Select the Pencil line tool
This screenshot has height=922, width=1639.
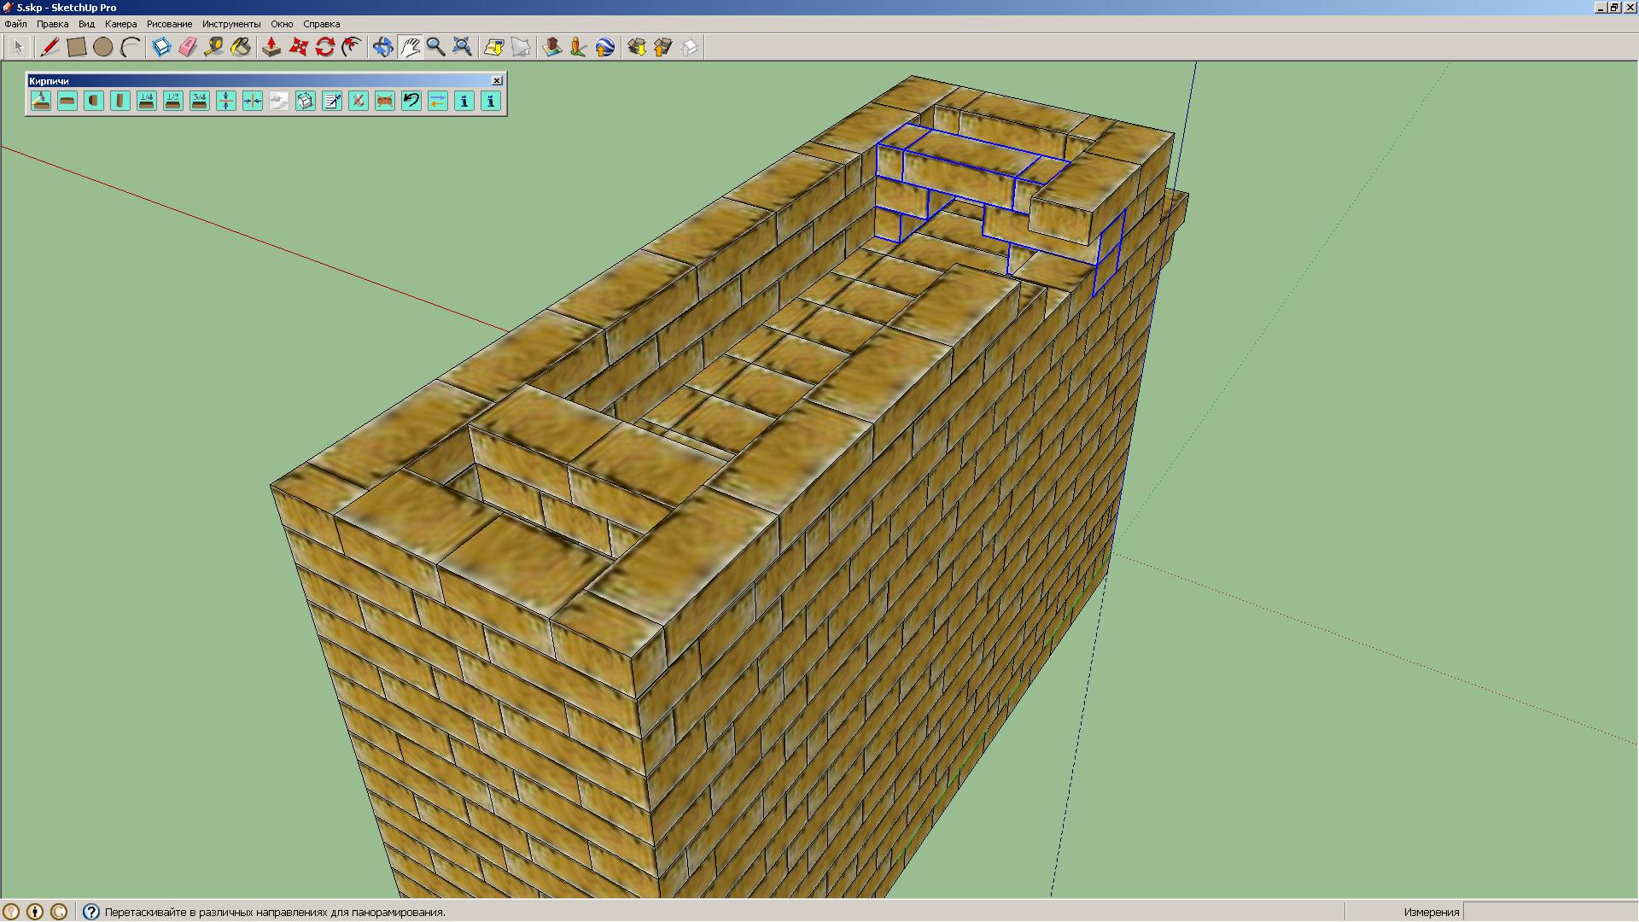tap(50, 47)
